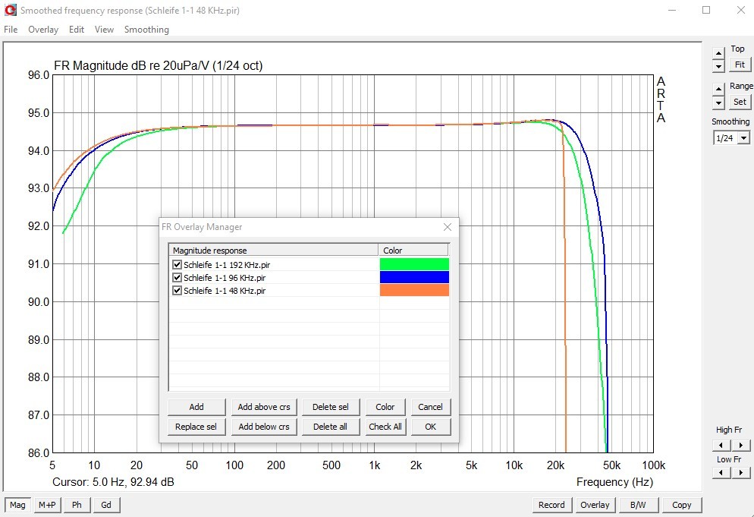Click Delete all button
Viewport: 754px width, 517px height.
tap(331, 427)
